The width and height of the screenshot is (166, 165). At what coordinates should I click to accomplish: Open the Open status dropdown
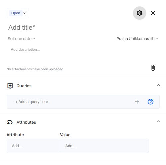point(18,13)
